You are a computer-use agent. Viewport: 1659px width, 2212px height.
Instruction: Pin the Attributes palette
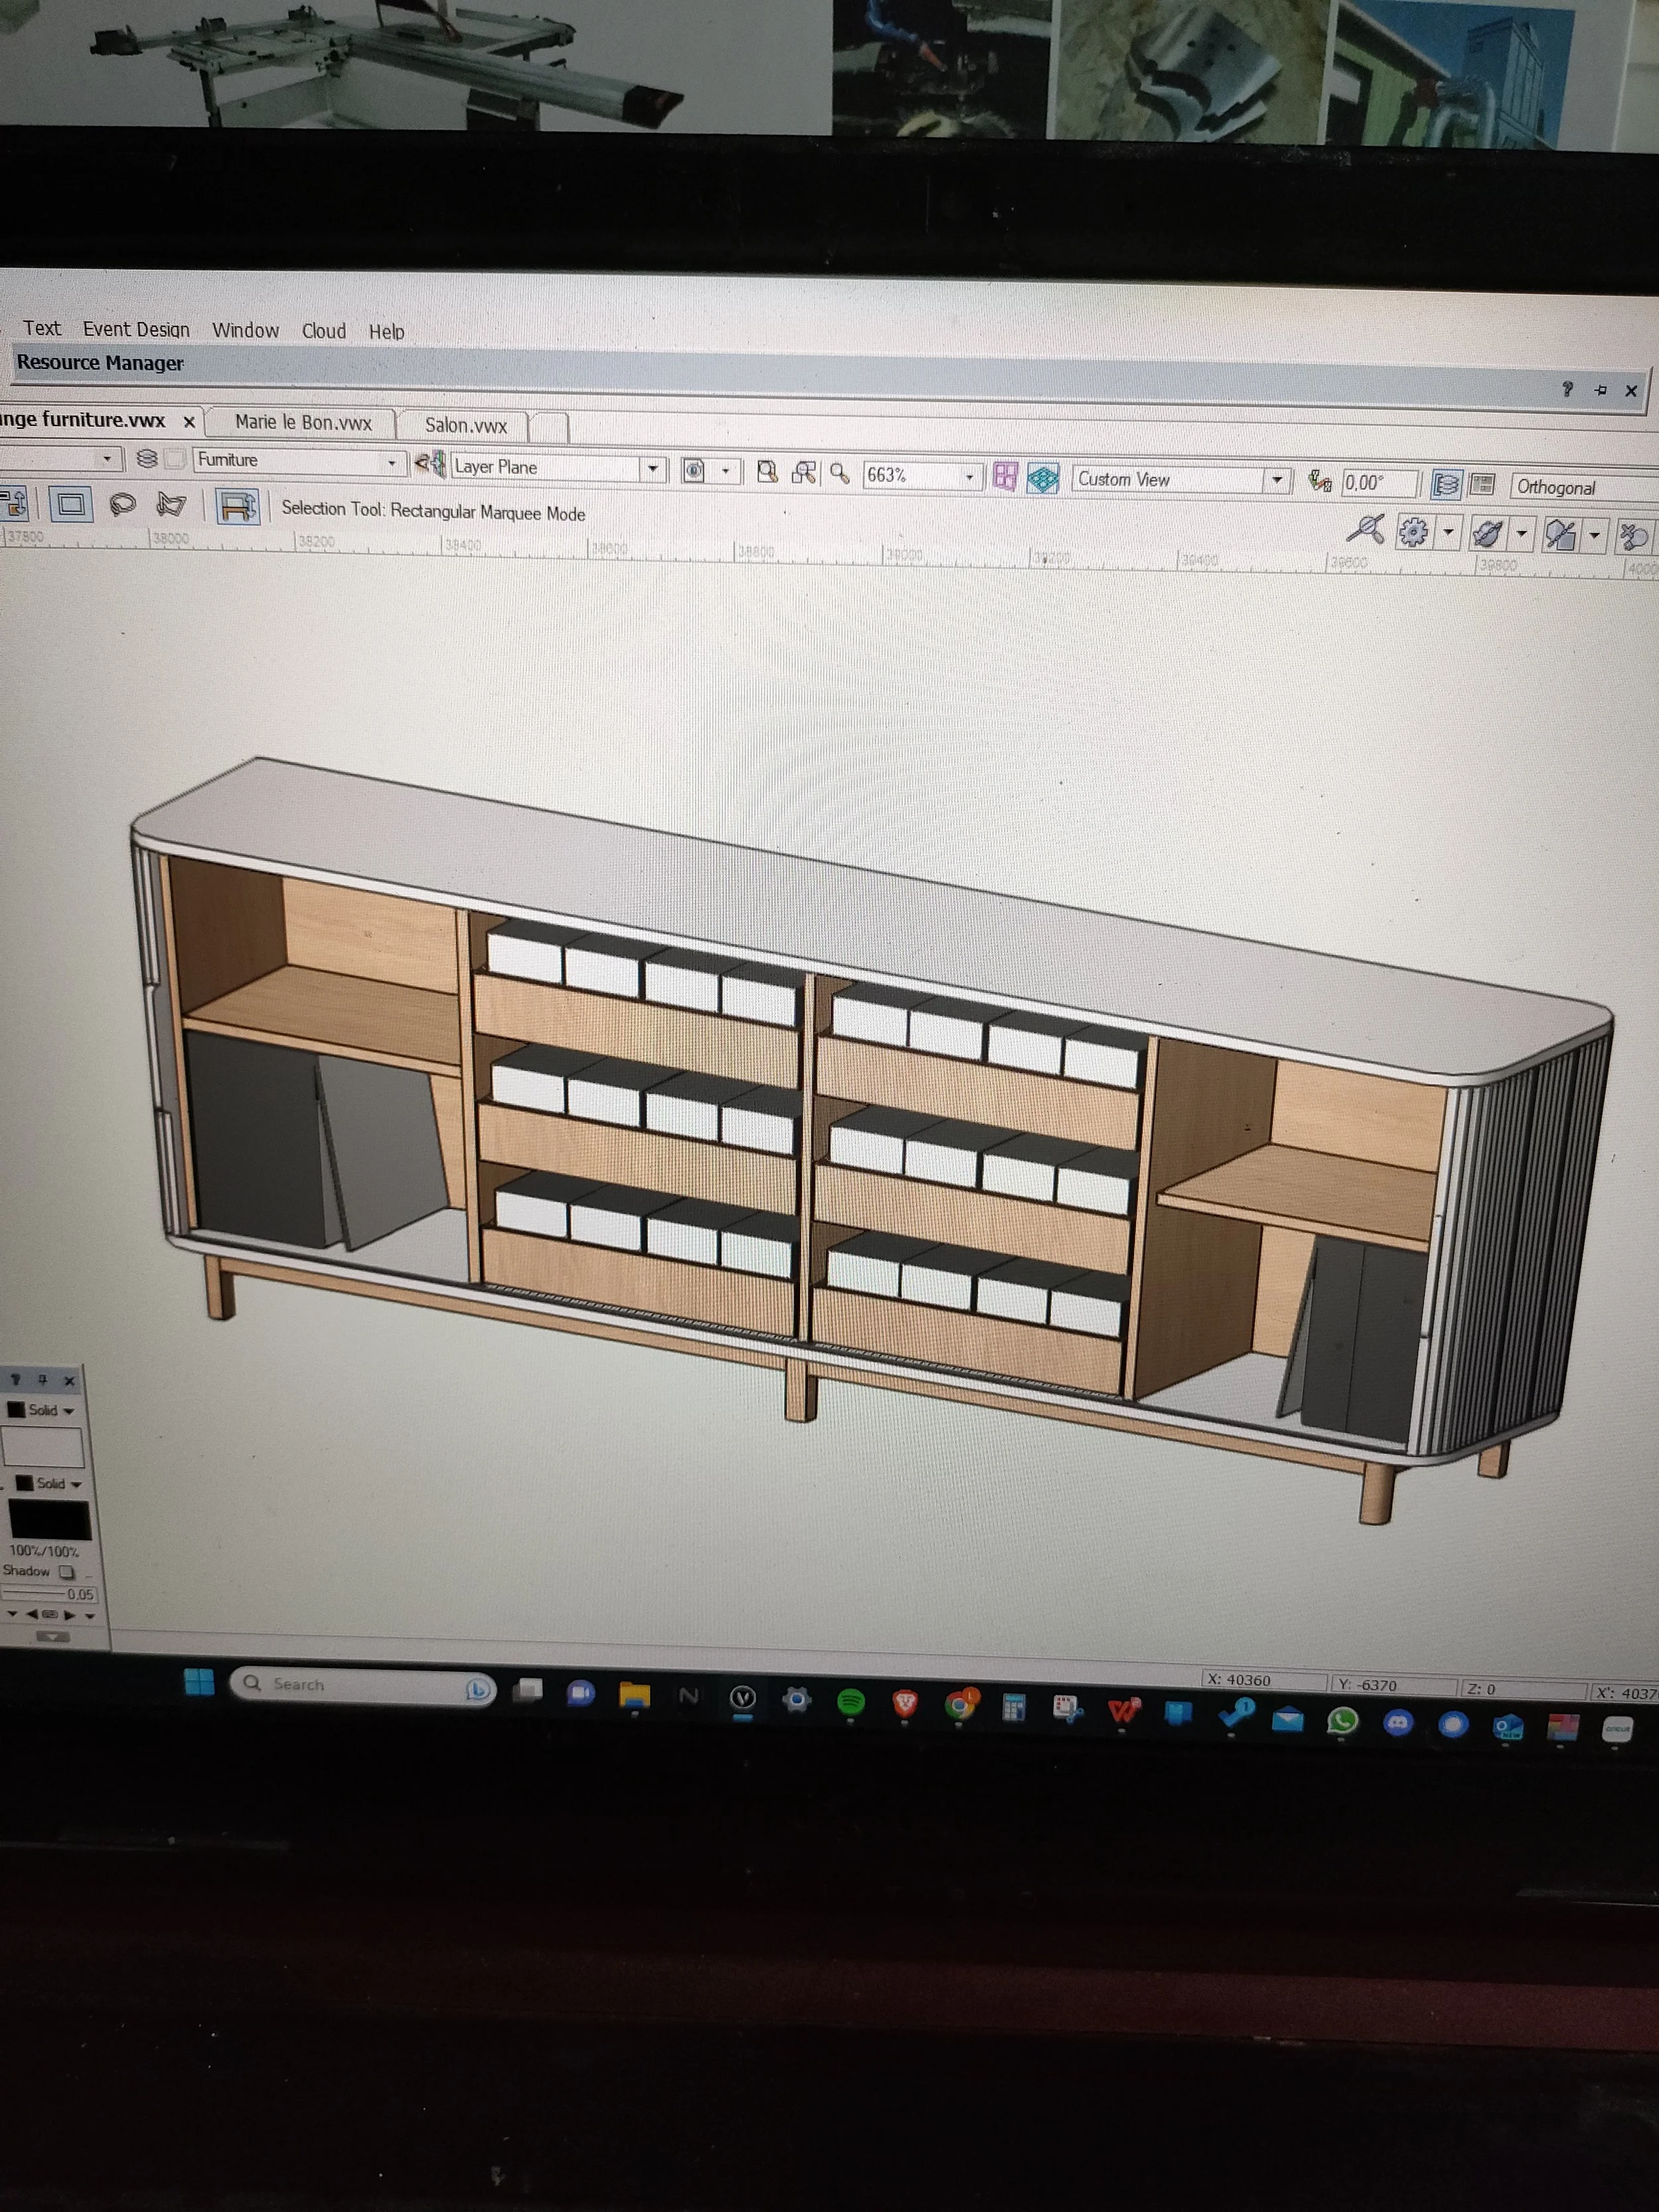click(x=42, y=1380)
